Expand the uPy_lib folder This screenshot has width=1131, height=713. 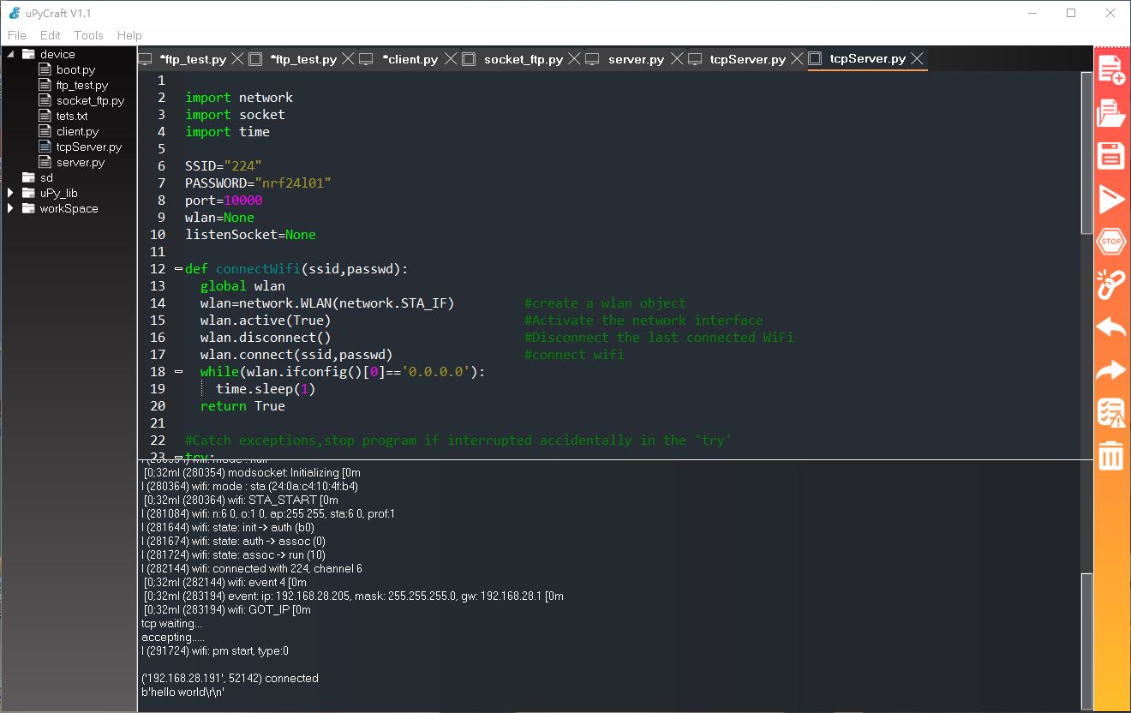11,193
